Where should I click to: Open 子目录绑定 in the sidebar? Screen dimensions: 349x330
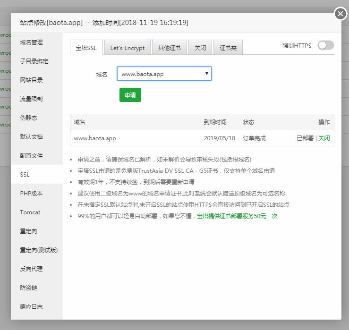(x=37, y=61)
